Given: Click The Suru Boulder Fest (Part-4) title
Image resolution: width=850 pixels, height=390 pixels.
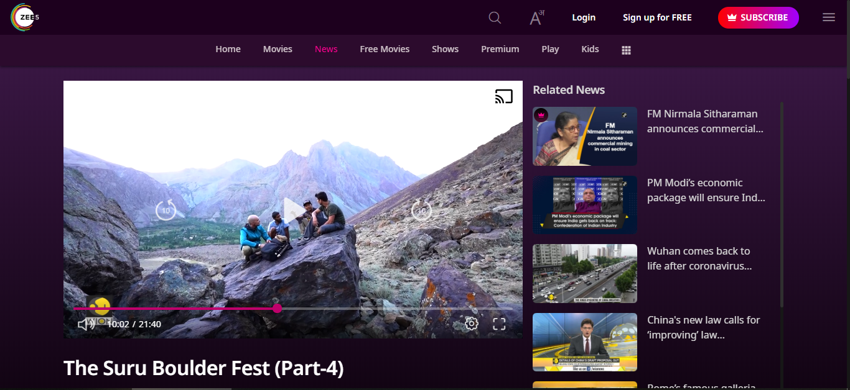Looking at the screenshot, I should [203, 368].
